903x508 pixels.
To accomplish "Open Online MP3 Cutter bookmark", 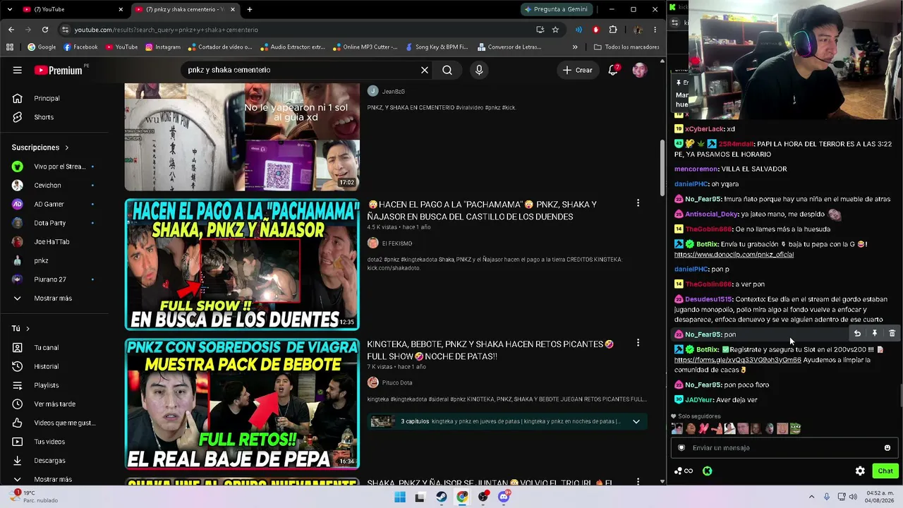I will 364,47.
